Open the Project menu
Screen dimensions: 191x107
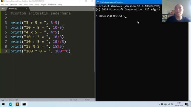pos(43,5)
